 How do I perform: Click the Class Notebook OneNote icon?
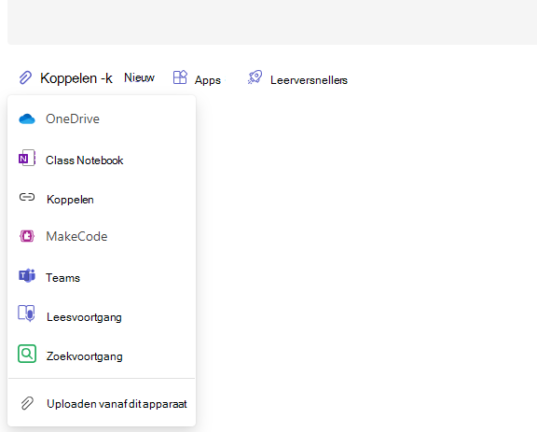point(27,158)
